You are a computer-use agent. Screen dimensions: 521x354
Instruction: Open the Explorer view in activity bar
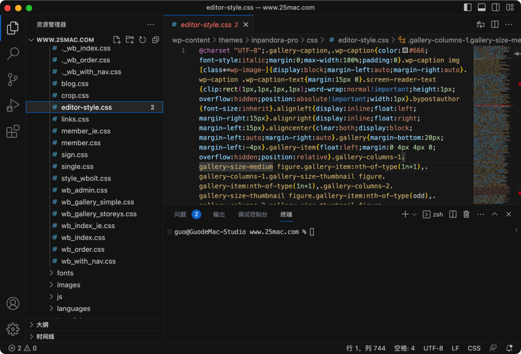[13, 28]
